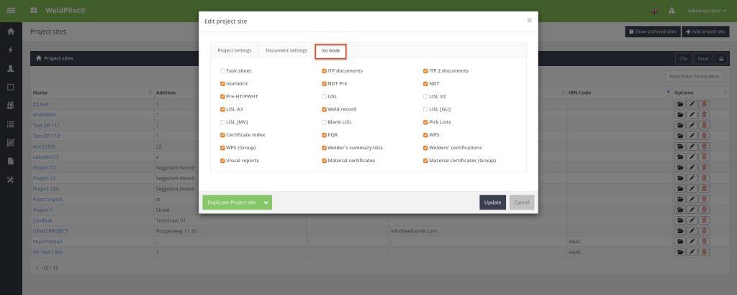Enable the Task sheet checkbox

point(223,71)
